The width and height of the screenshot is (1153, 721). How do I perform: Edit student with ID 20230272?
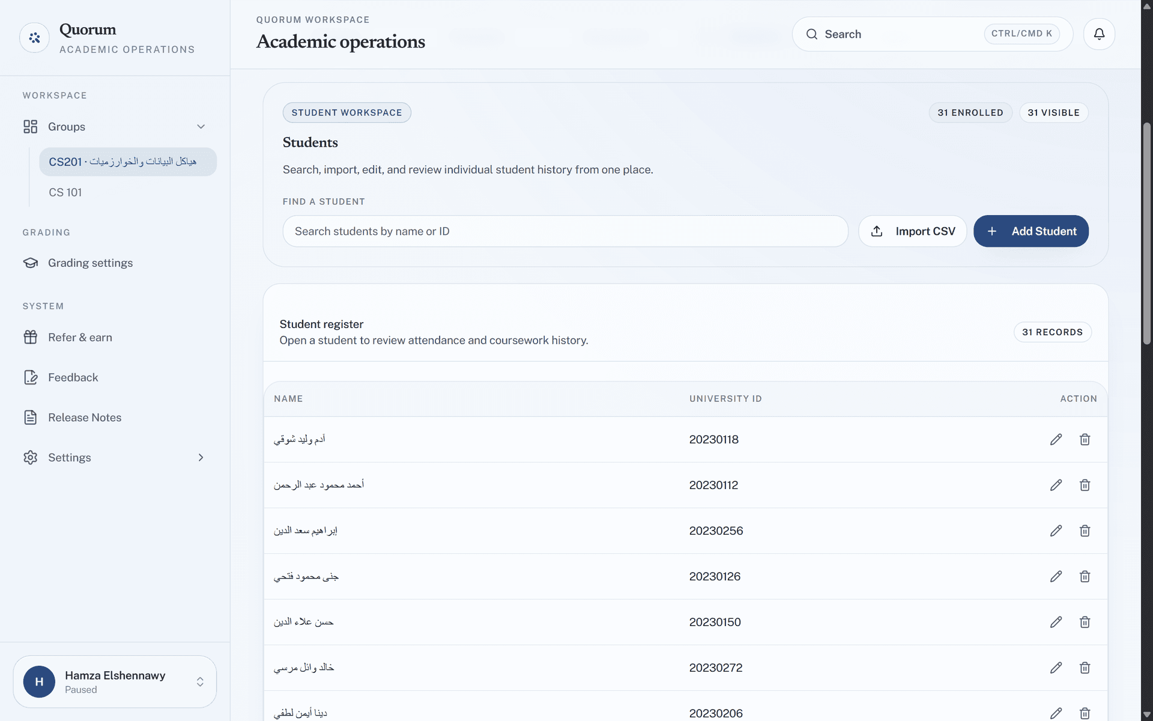pyautogui.click(x=1056, y=668)
